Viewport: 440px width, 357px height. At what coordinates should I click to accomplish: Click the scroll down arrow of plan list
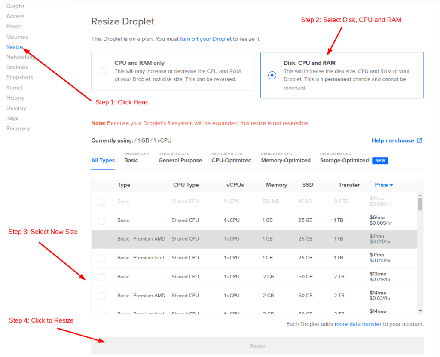[420, 311]
